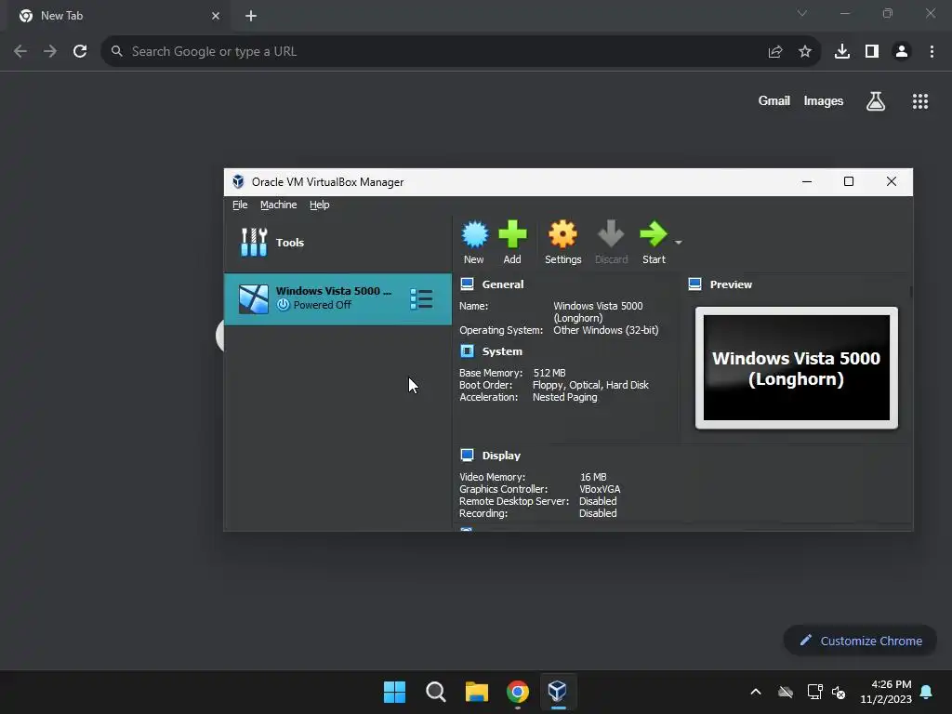
Task: Click the Preview monitor icon
Action: pyautogui.click(x=694, y=284)
